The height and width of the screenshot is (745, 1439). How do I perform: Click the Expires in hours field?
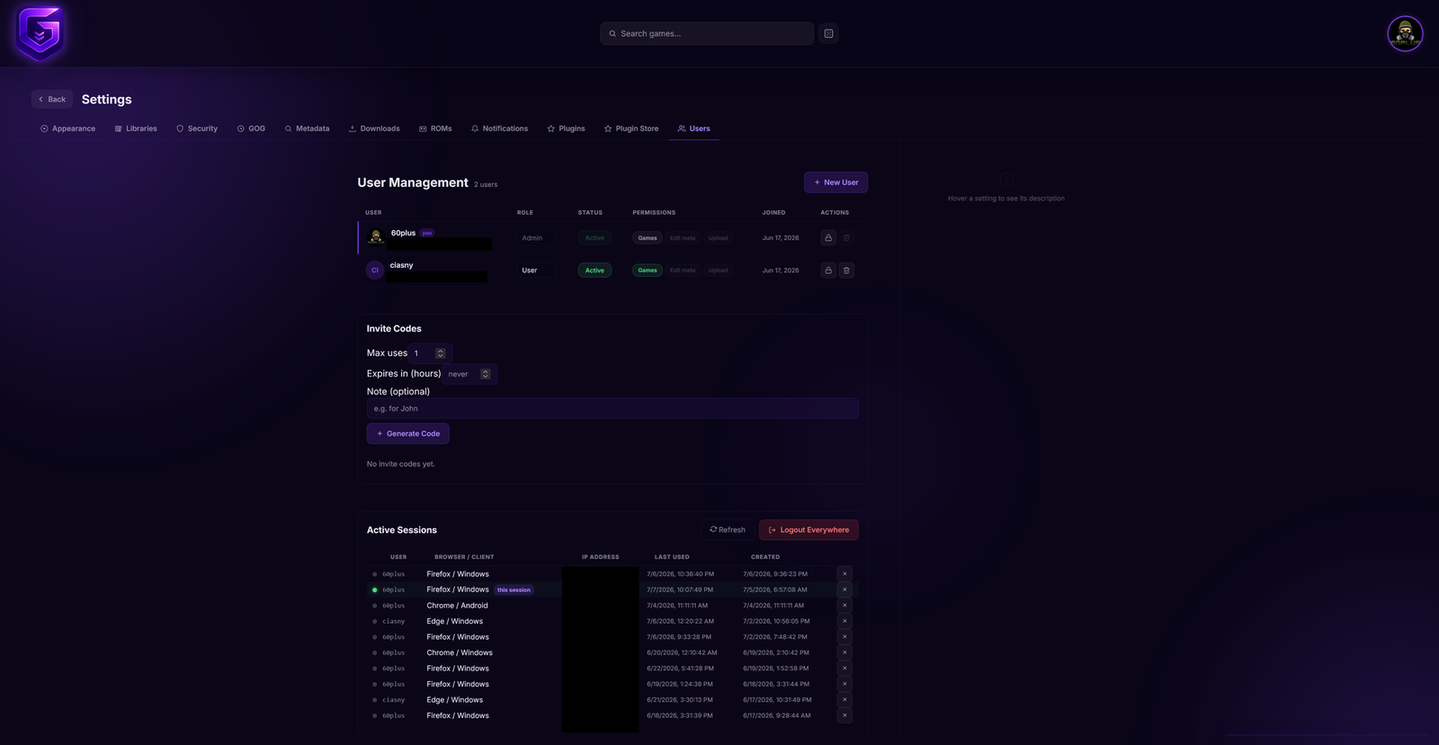click(469, 374)
